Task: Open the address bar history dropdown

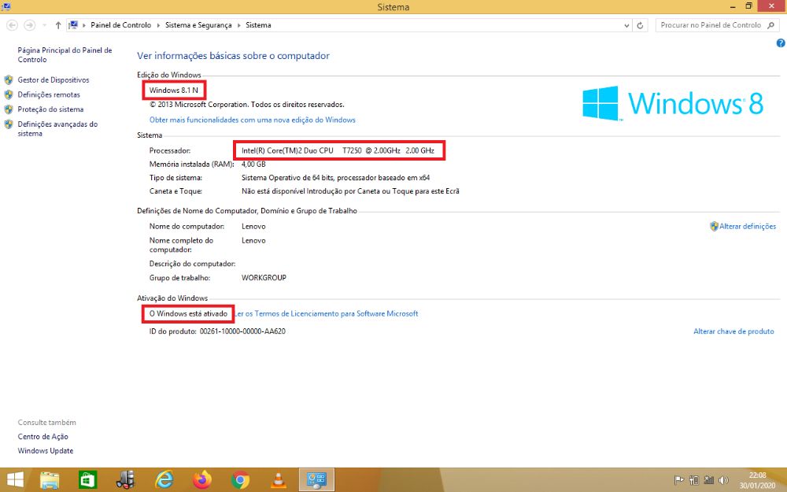Action: tap(626, 25)
